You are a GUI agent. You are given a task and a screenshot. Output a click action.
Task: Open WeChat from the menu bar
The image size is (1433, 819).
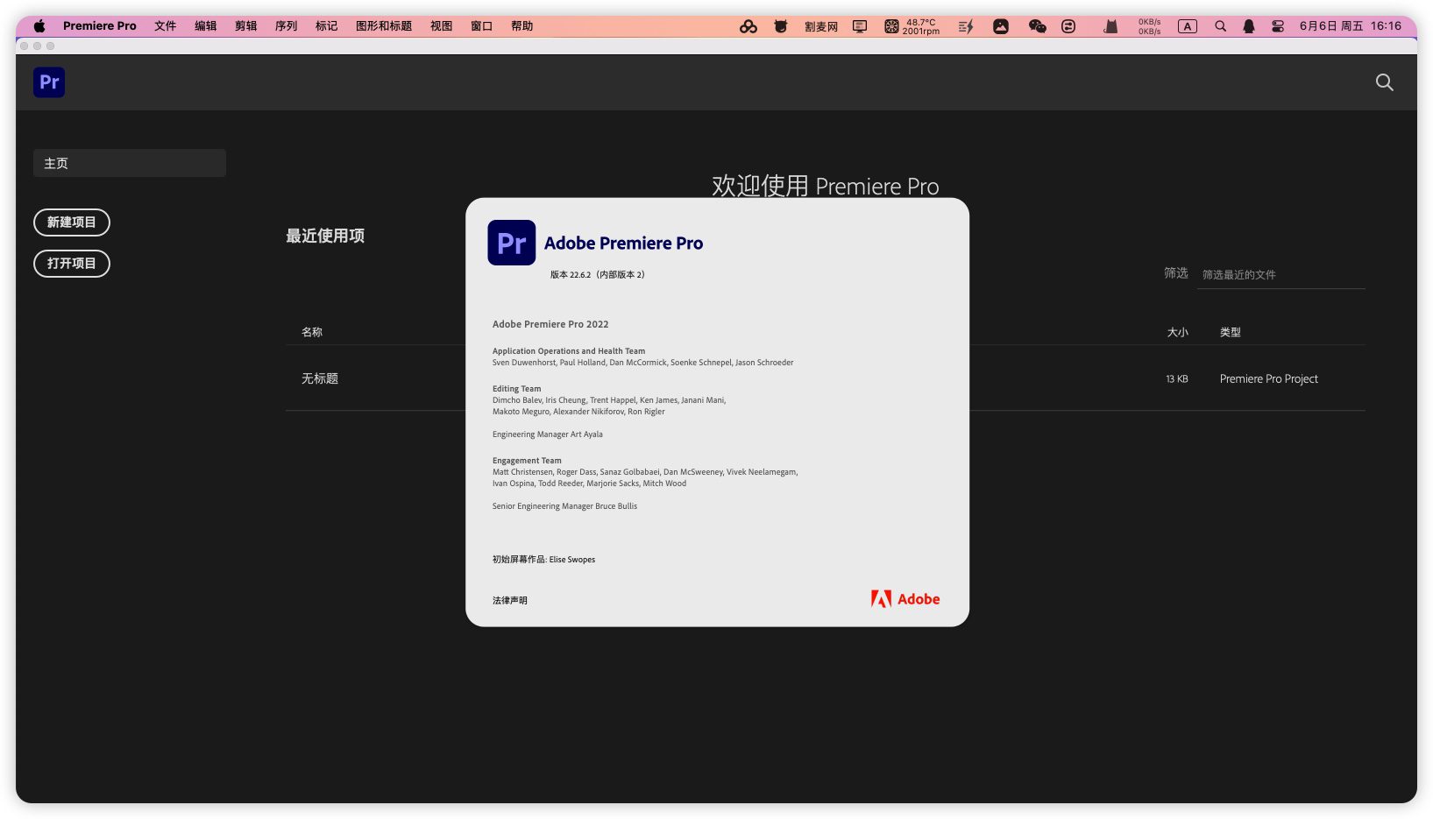click(x=1037, y=26)
